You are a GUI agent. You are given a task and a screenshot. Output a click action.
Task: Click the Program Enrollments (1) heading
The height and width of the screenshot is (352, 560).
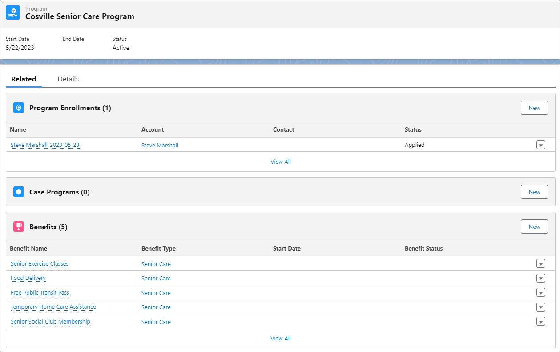tap(70, 108)
